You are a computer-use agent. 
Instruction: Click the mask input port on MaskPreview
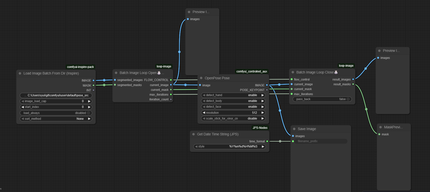coord(379,134)
